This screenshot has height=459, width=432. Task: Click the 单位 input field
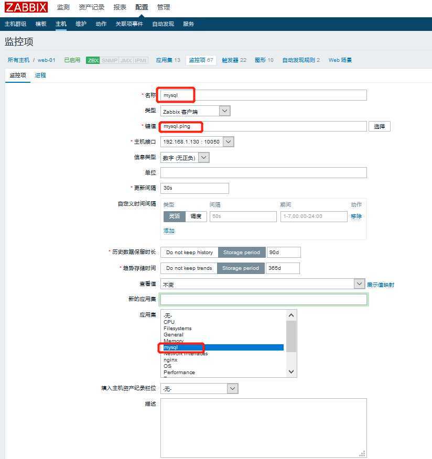pos(264,173)
